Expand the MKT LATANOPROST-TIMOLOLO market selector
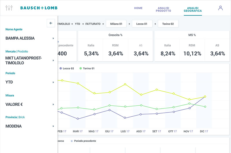Image resolution: width=231 pixels, height=153 pixels. [30, 60]
